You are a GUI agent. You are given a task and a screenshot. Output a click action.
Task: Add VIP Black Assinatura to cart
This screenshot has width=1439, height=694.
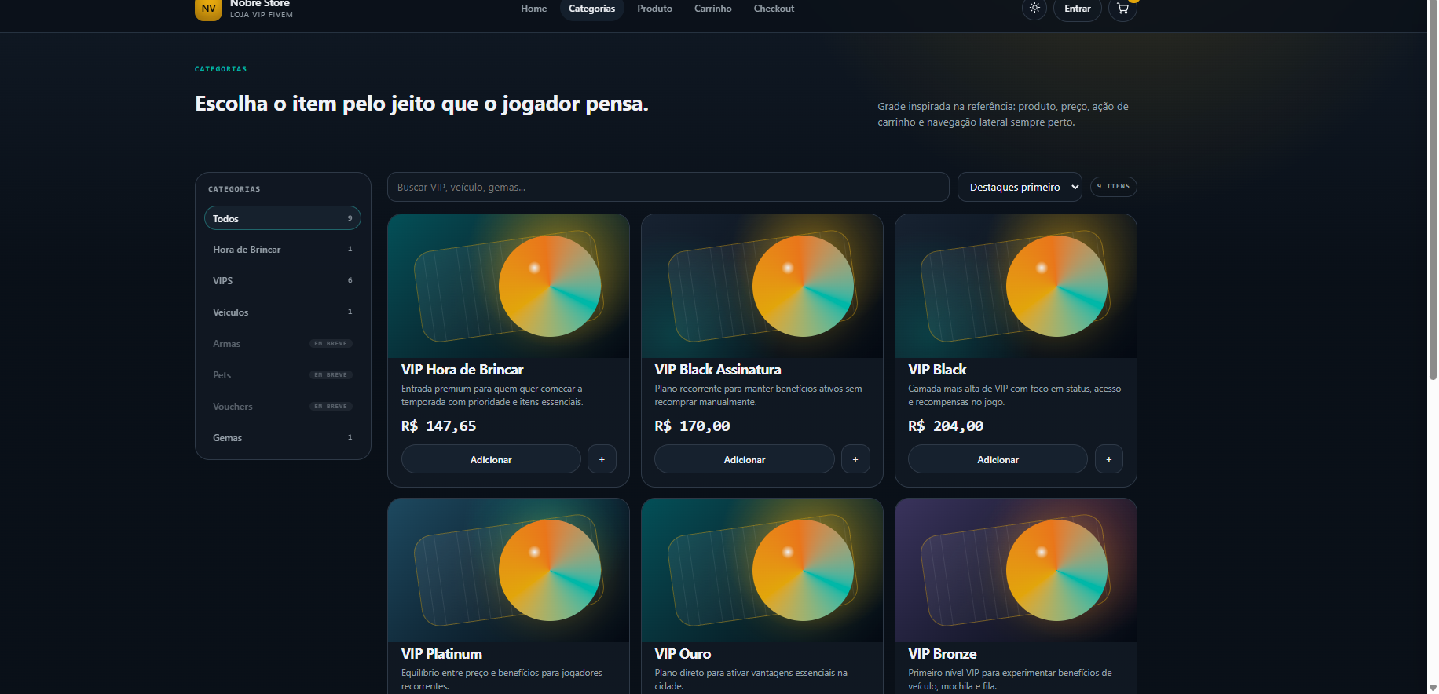[745, 459]
